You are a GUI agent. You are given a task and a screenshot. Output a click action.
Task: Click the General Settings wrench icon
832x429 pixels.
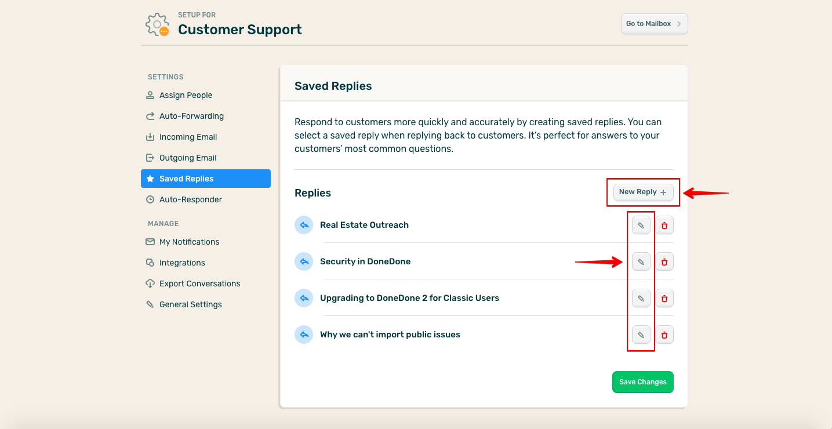point(150,304)
